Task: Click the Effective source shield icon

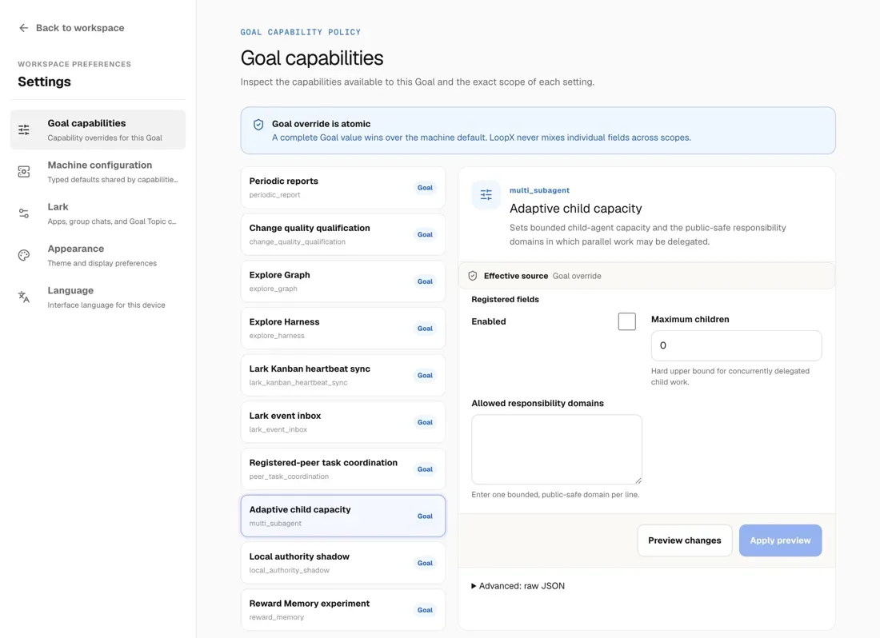Action: pos(473,276)
